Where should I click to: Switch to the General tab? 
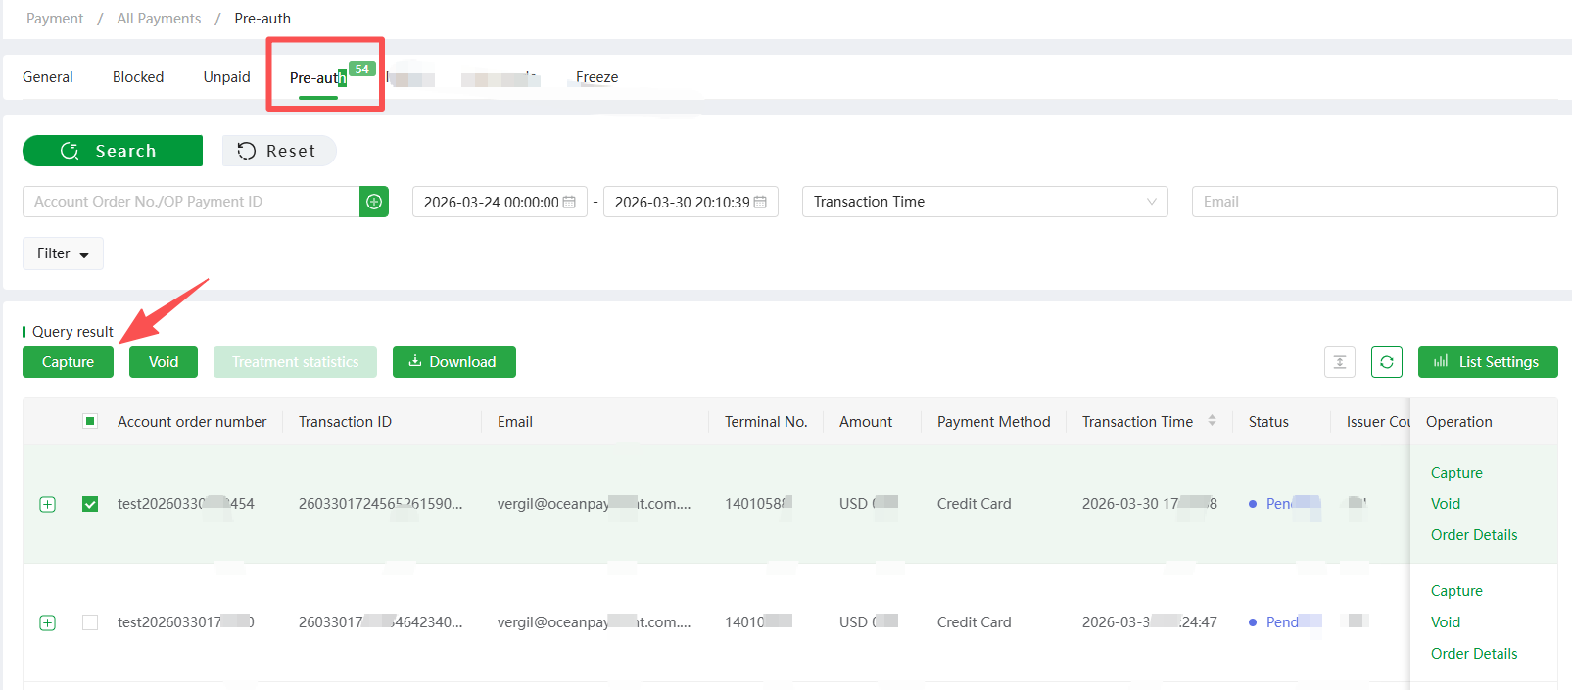48,77
